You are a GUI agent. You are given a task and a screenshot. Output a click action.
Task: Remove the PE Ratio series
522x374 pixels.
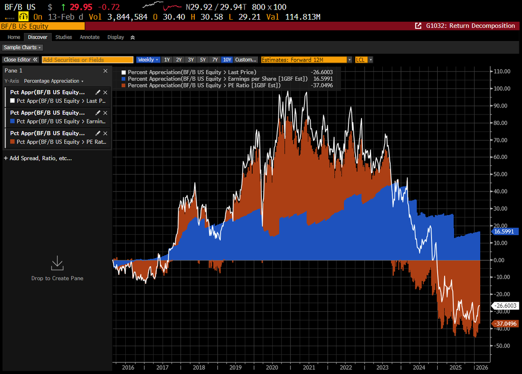pos(105,133)
